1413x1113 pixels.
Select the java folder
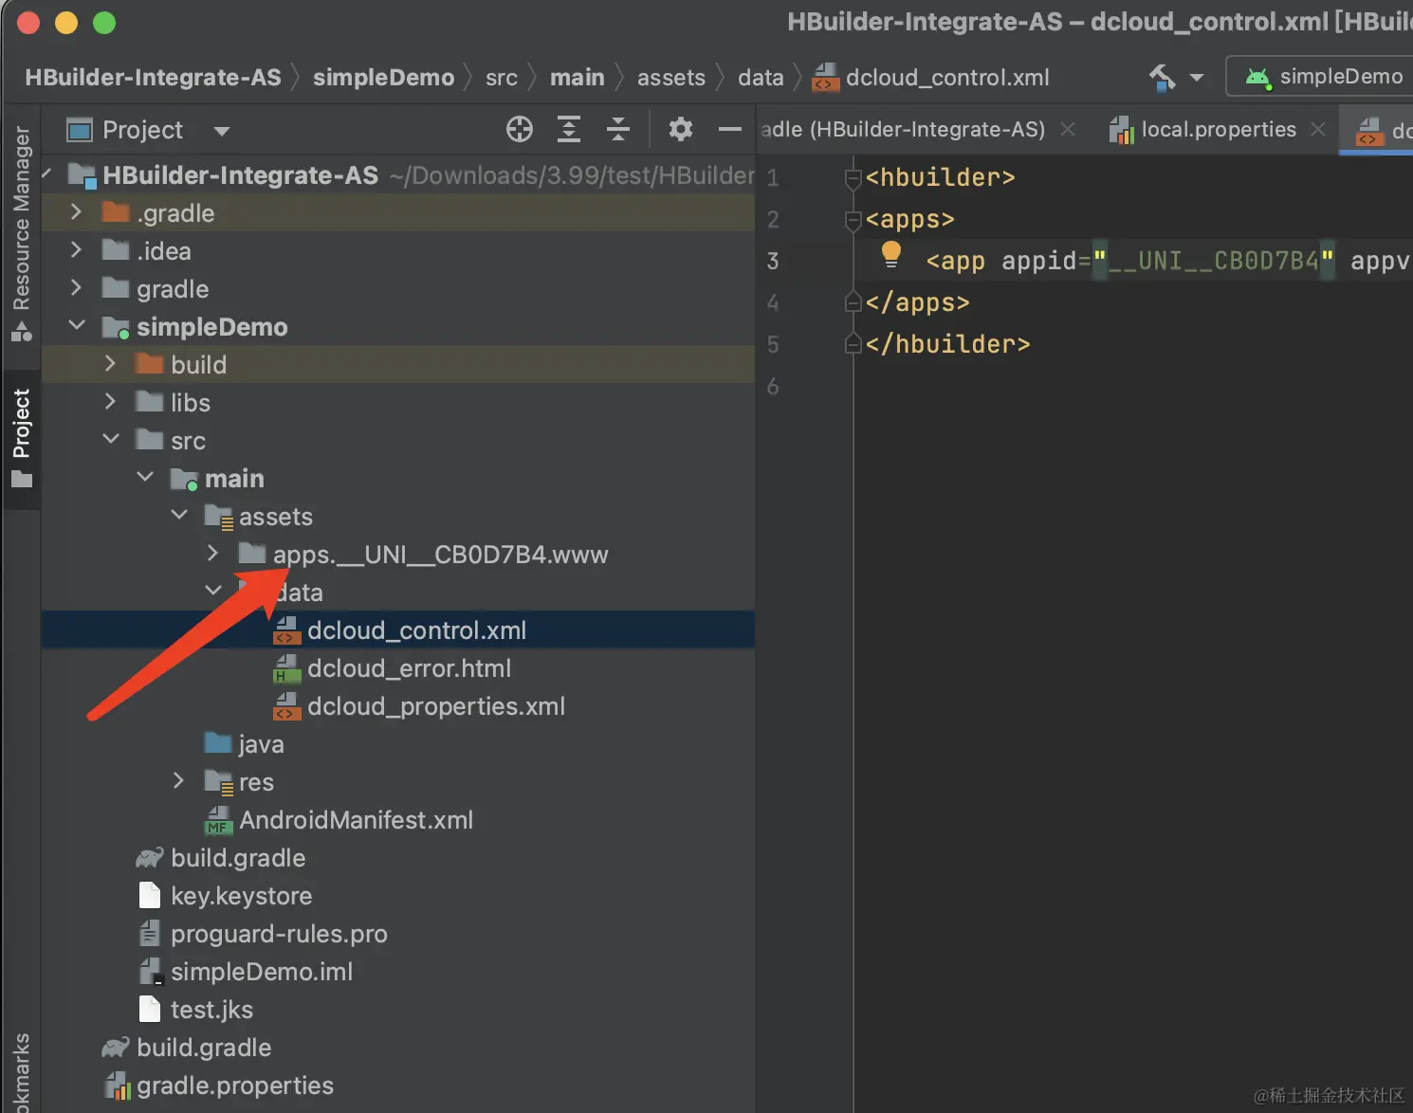click(x=398, y=744)
